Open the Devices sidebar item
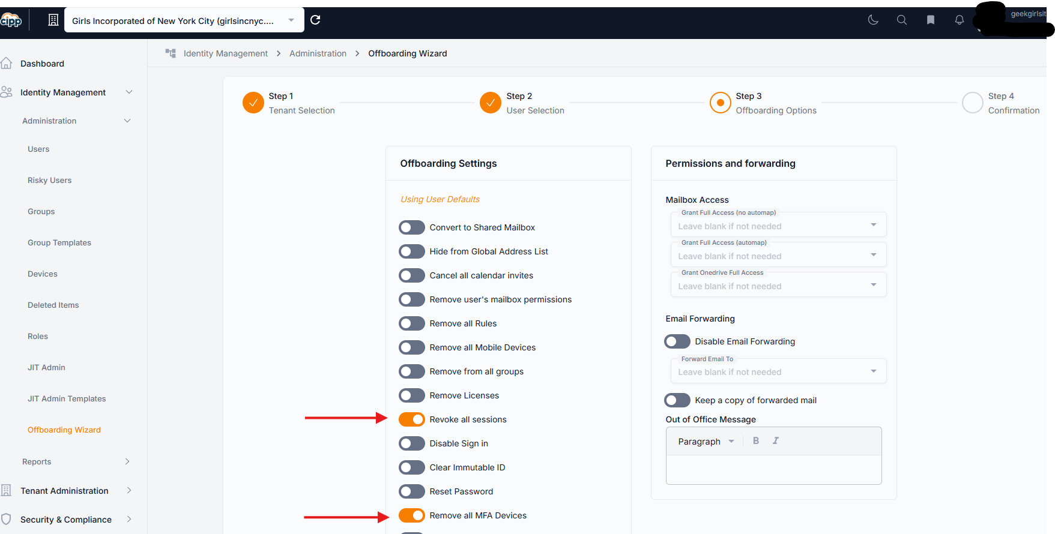 [x=43, y=274]
